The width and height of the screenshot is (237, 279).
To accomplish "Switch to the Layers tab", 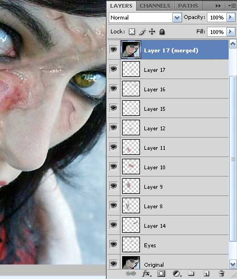I will [x=121, y=6].
